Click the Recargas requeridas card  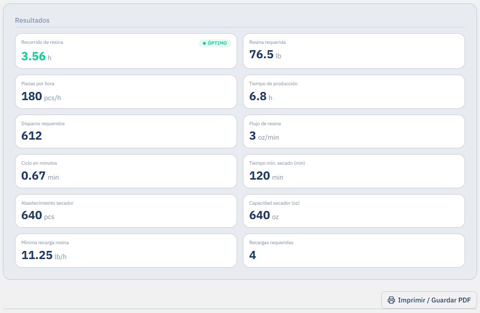(x=354, y=250)
